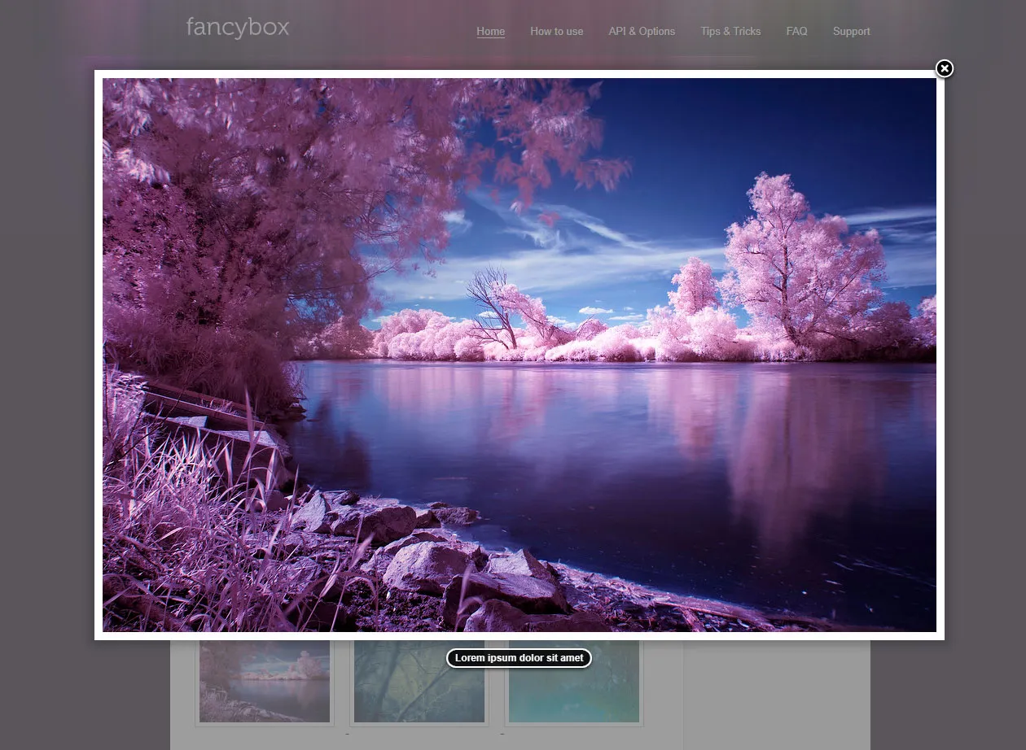Click the 'Lorem ipsum dolor sit amet' caption
This screenshot has height=750, width=1026.
pyautogui.click(x=519, y=658)
